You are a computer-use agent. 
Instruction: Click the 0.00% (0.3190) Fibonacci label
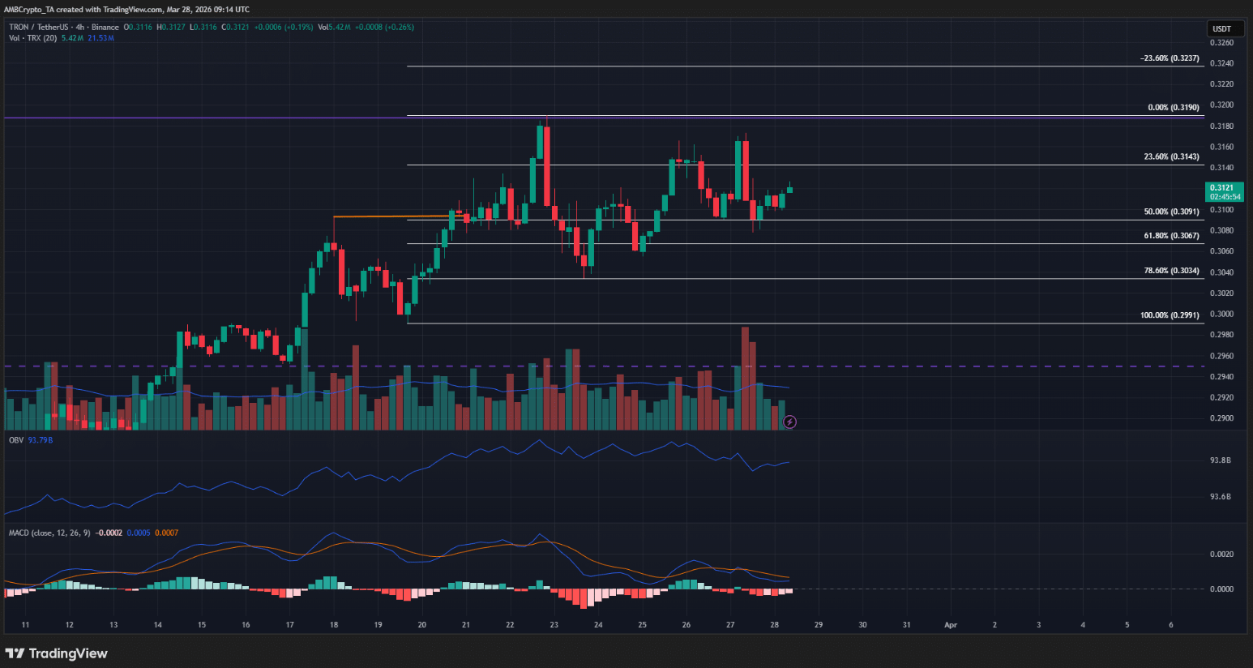pos(1173,108)
